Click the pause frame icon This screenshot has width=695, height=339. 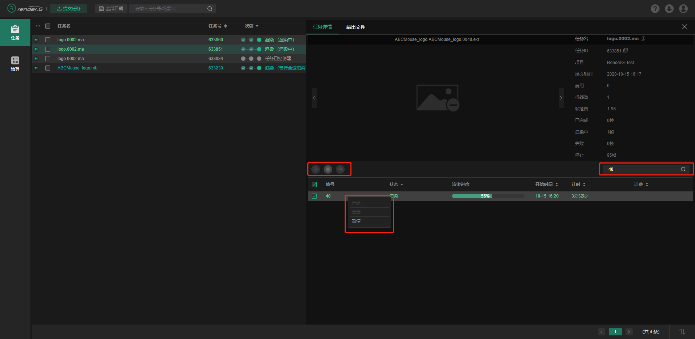328,169
